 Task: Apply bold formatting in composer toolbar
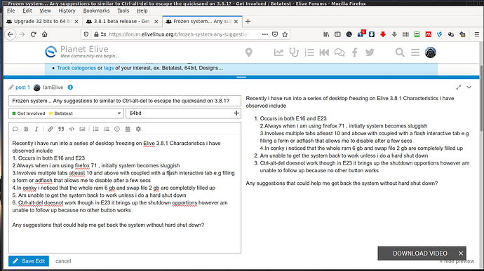tap(26, 129)
